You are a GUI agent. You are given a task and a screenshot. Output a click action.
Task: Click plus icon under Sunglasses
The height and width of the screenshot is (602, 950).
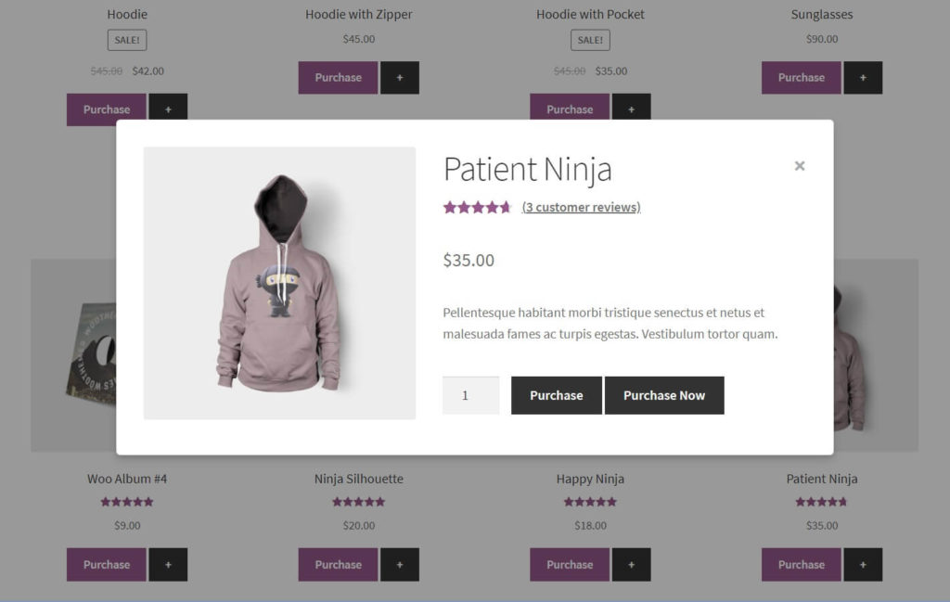863,78
